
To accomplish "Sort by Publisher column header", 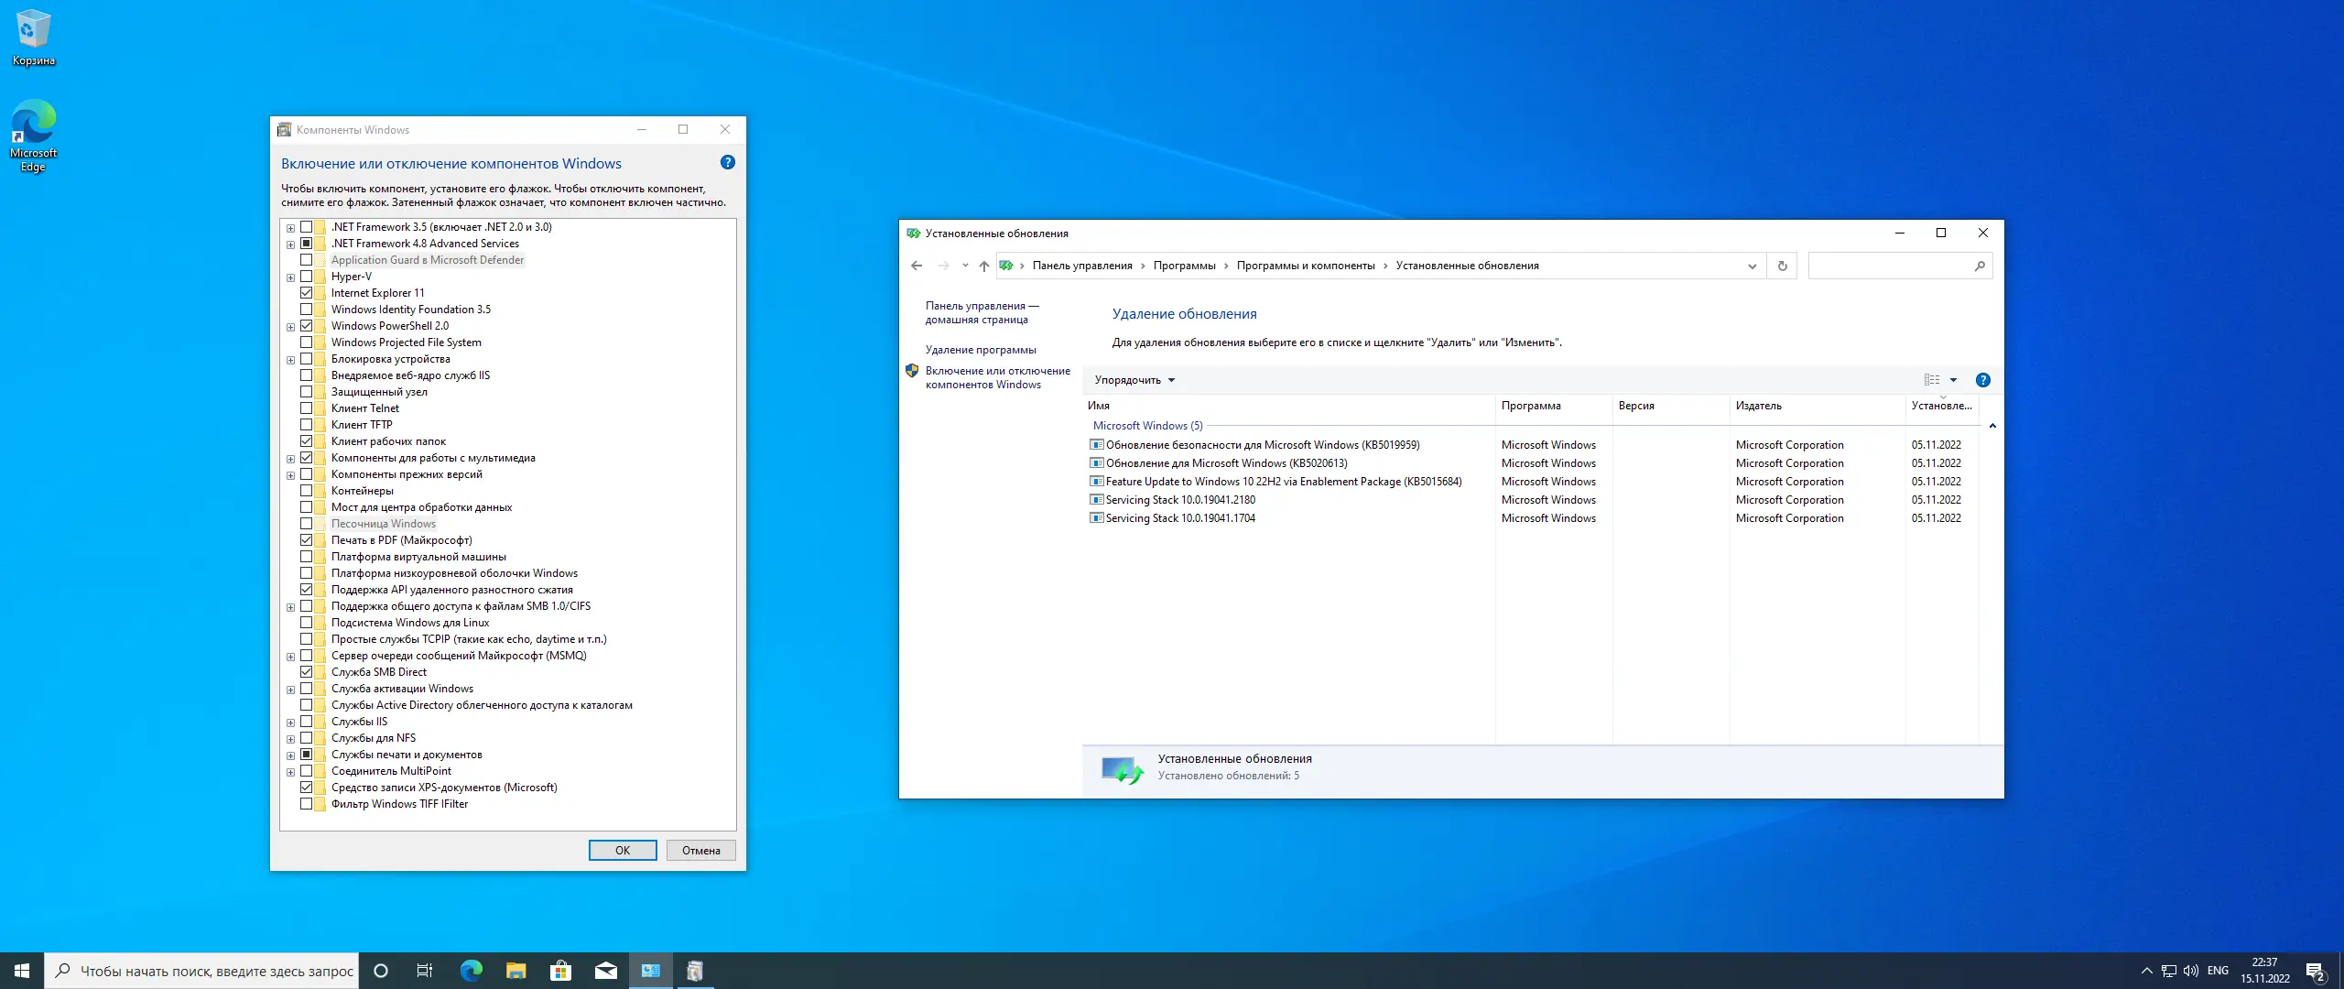I will pos(1758,406).
